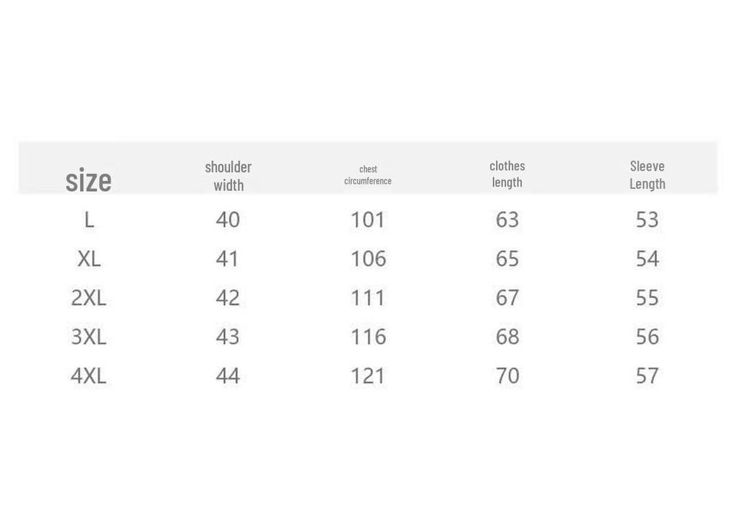Select the 3XL size row label

click(88, 337)
